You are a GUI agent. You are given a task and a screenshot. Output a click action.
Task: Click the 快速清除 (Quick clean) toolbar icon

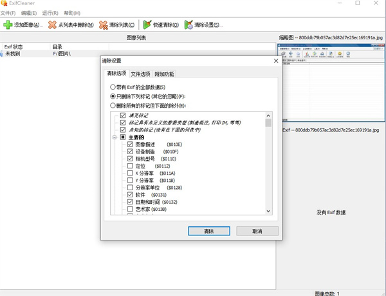click(x=147, y=25)
